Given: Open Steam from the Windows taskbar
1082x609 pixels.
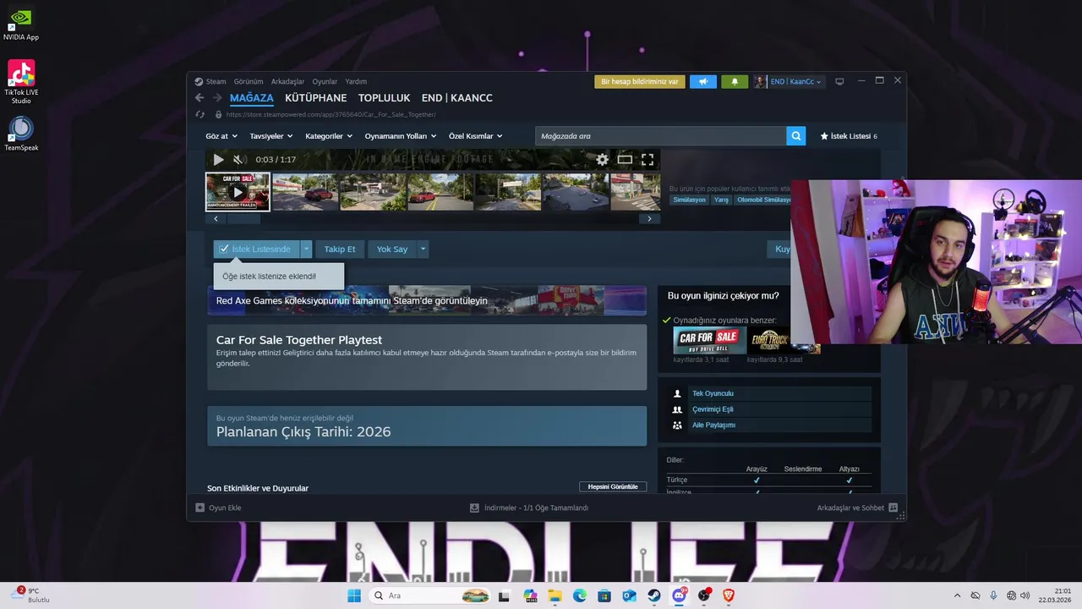Looking at the screenshot, I should pos(654,595).
